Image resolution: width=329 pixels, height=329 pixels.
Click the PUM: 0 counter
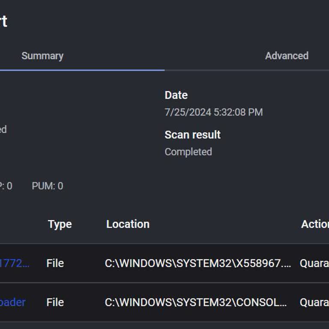click(x=47, y=186)
